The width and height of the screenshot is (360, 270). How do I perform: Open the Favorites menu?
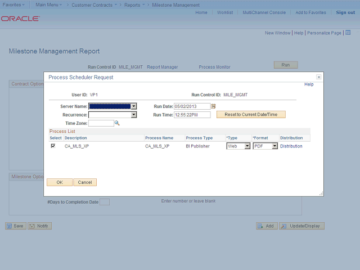(x=13, y=4)
